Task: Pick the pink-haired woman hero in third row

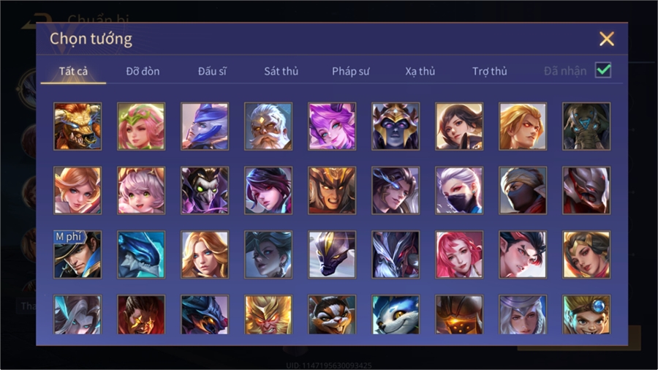Action: pyautogui.click(x=459, y=254)
